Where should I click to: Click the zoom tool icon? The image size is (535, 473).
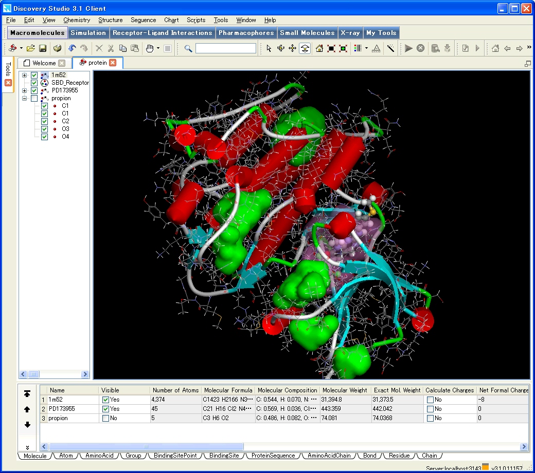pos(305,48)
